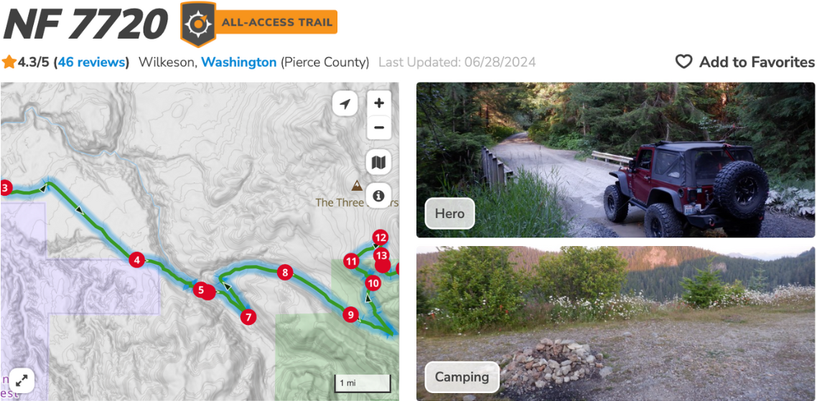817x401 pixels.
Task: Open the Hero Jeep photo
Action: pyautogui.click(x=615, y=160)
